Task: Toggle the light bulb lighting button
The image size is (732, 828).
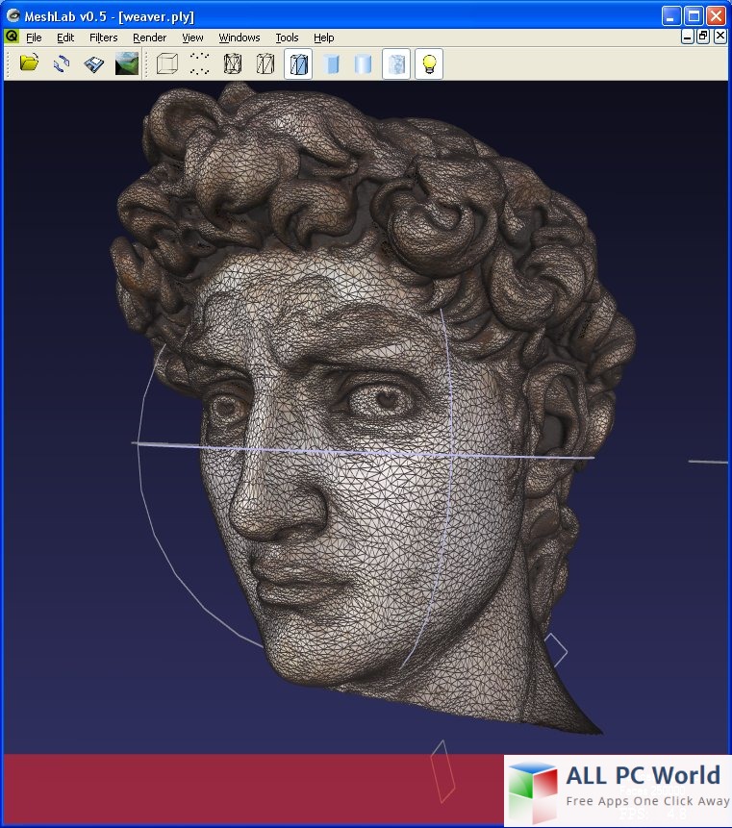Action: (x=429, y=63)
